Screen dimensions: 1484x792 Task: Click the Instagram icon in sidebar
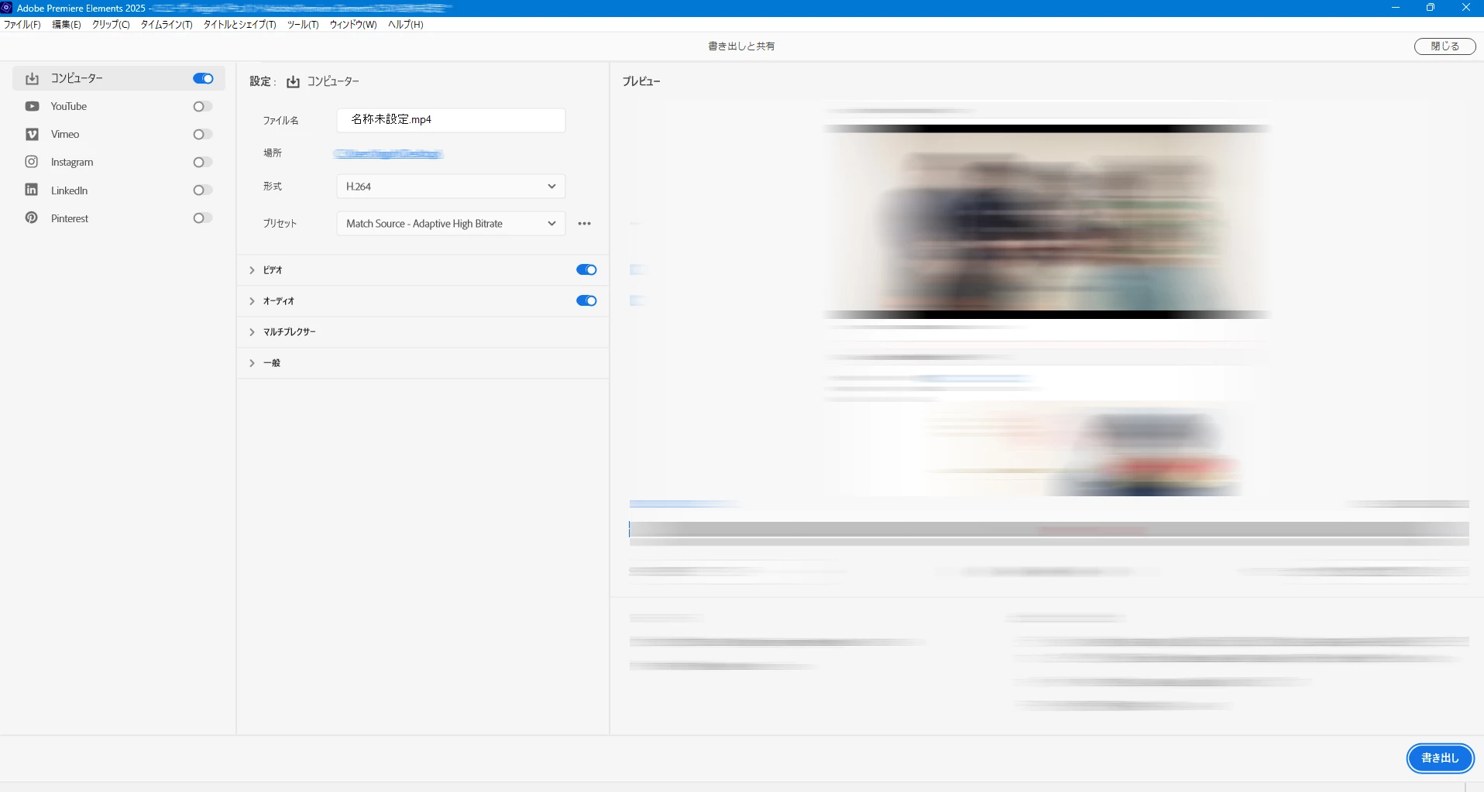coord(32,162)
